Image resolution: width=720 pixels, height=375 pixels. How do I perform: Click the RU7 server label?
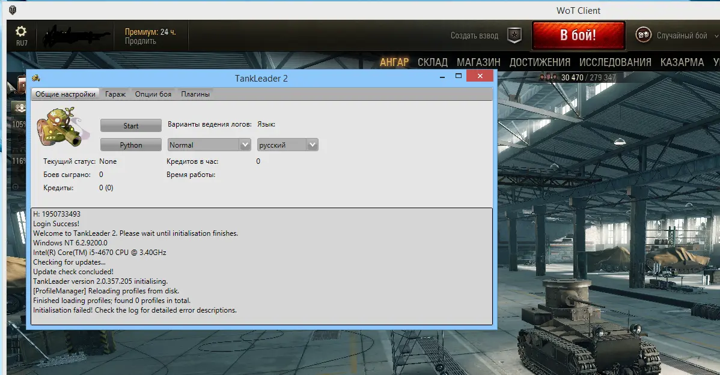(22, 43)
